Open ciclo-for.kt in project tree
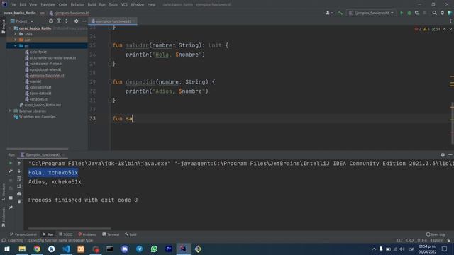Screen dimensions: 454x255 38,52
